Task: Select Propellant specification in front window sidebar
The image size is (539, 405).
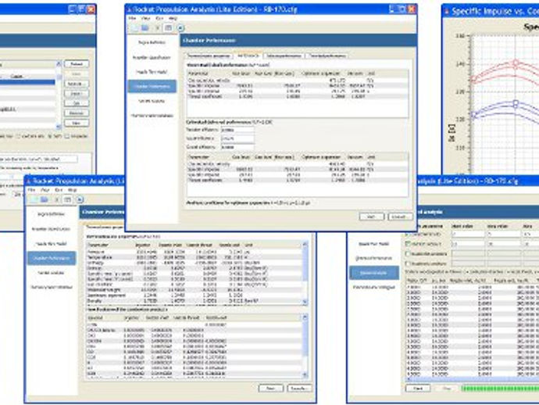Action: pos(152,57)
